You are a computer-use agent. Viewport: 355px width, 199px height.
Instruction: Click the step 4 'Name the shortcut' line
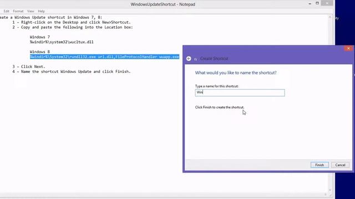(x=72, y=71)
